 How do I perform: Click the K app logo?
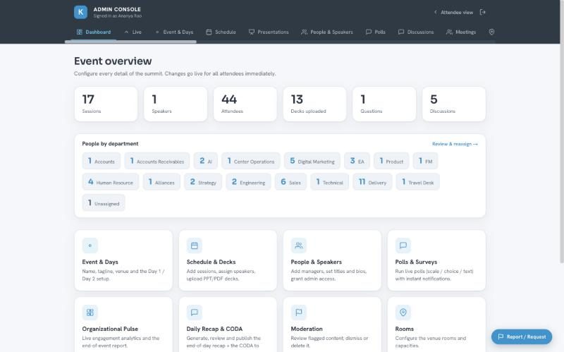pyautogui.click(x=80, y=12)
